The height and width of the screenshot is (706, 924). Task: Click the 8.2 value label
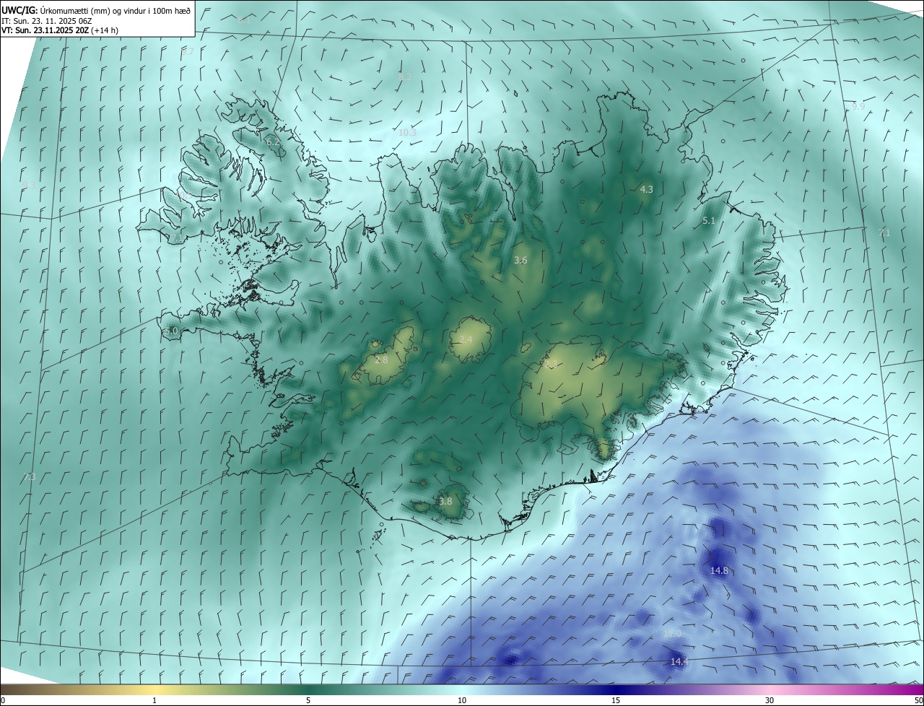click(404, 77)
